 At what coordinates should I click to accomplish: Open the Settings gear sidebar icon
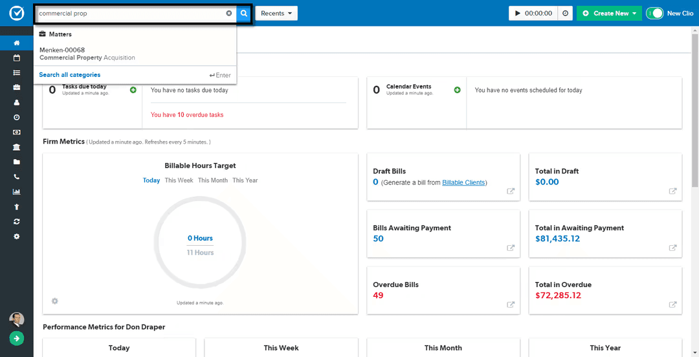tap(16, 236)
